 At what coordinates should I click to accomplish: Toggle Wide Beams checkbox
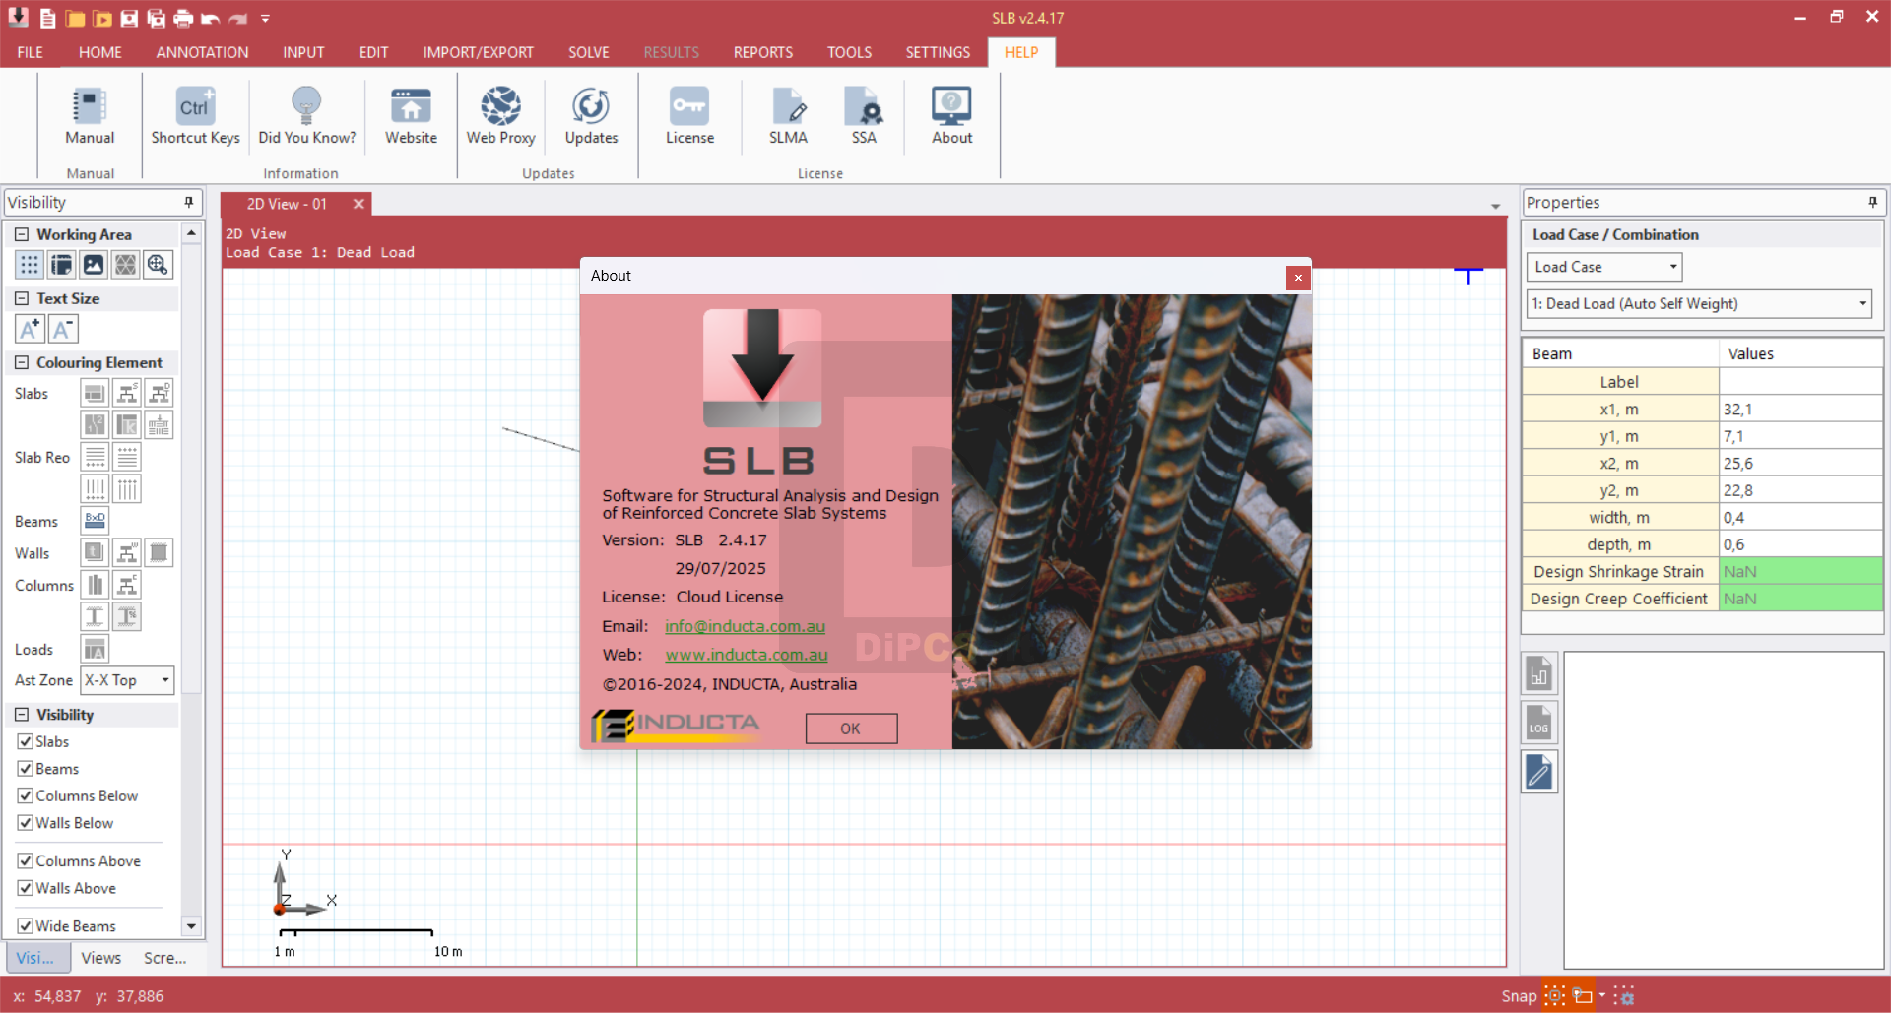point(26,926)
